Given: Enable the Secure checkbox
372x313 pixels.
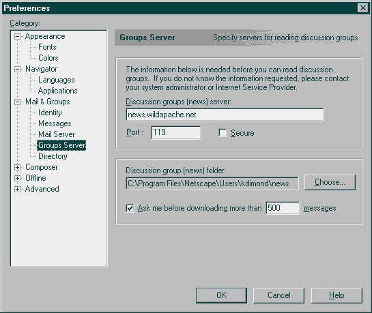Looking at the screenshot, I should (223, 133).
